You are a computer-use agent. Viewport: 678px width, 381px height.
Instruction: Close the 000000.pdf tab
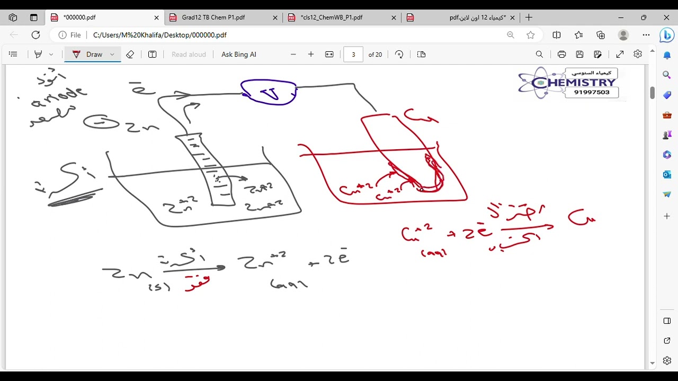[x=156, y=17]
